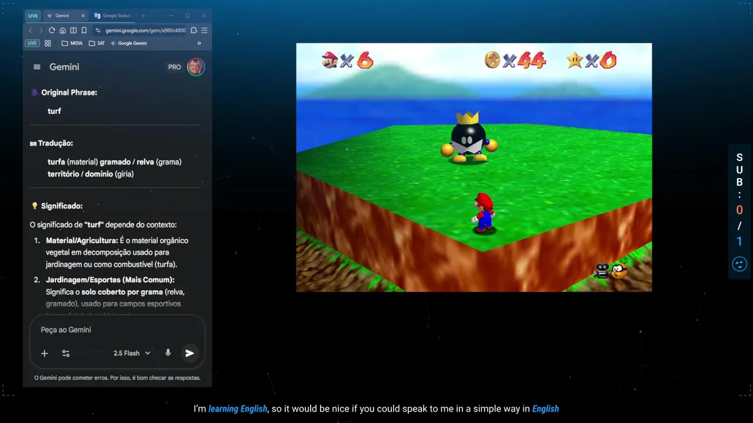Click the blue smiley face icon on right
The image size is (753, 423).
coord(739,264)
